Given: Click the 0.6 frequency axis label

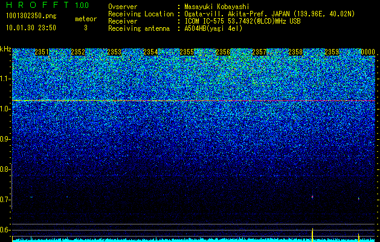Looking at the screenshot, I should pos(5,230).
